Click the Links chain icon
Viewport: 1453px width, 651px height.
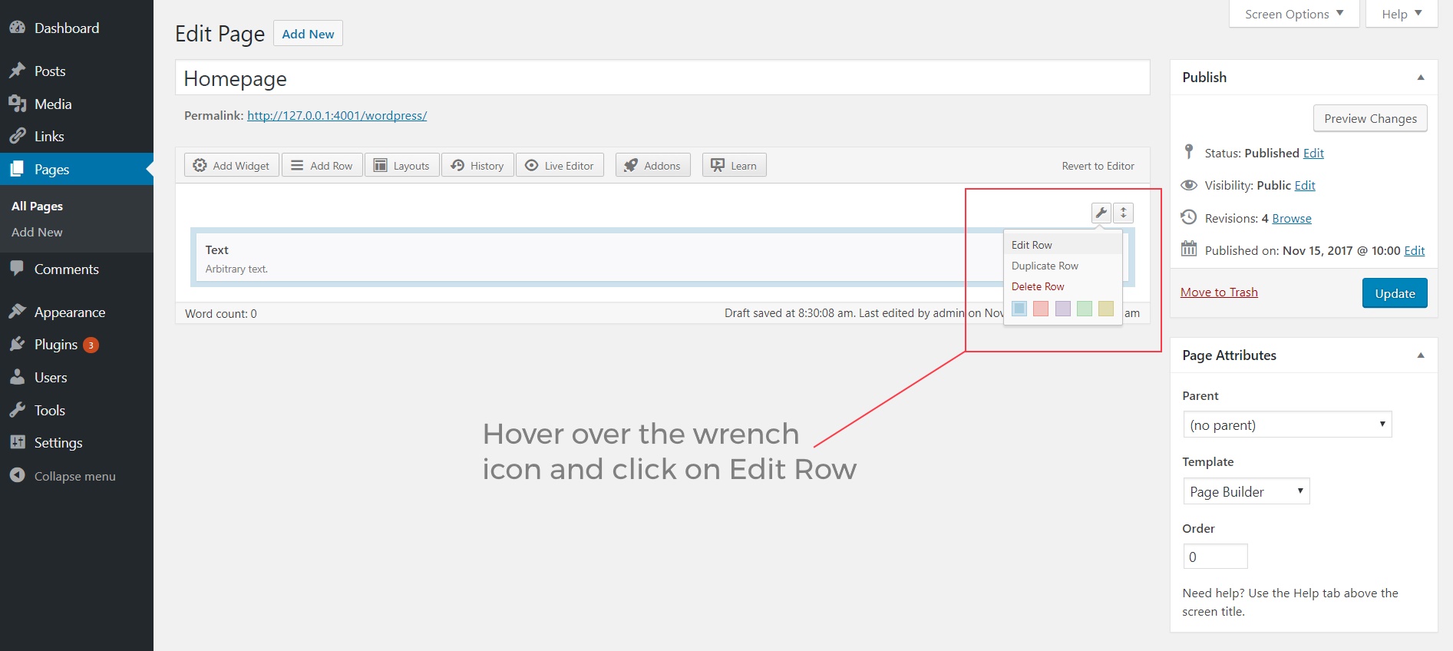point(18,136)
